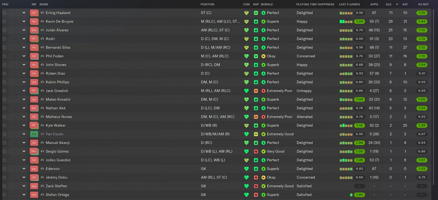Click Yan Couto's yellow sharpness icon

pos(256,134)
